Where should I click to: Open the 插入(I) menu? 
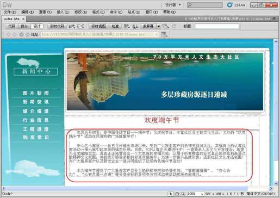[63, 12]
